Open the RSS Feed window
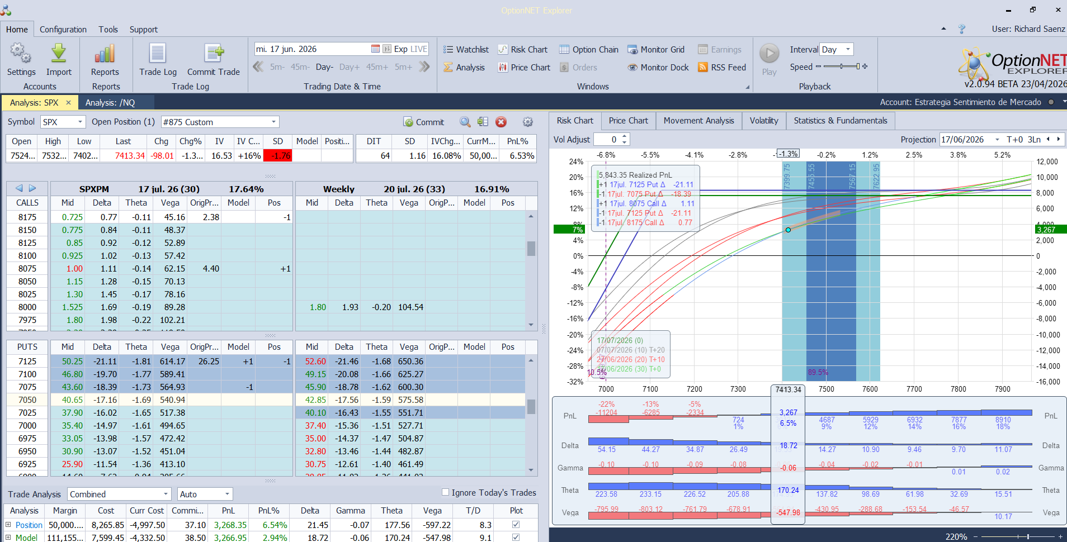 [722, 67]
